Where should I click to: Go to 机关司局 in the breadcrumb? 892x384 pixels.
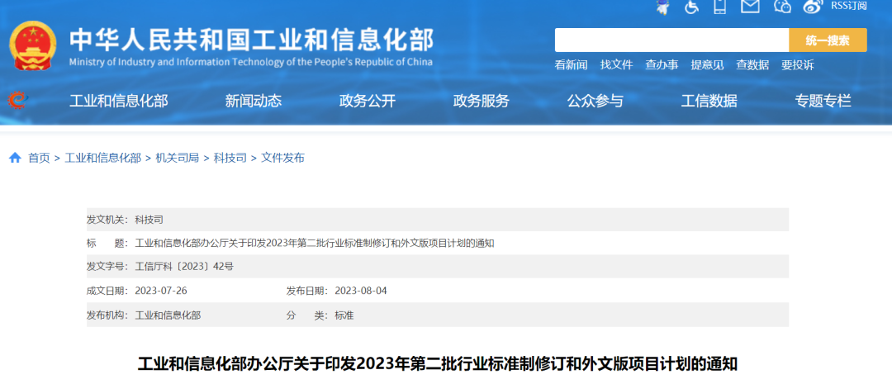pos(178,158)
